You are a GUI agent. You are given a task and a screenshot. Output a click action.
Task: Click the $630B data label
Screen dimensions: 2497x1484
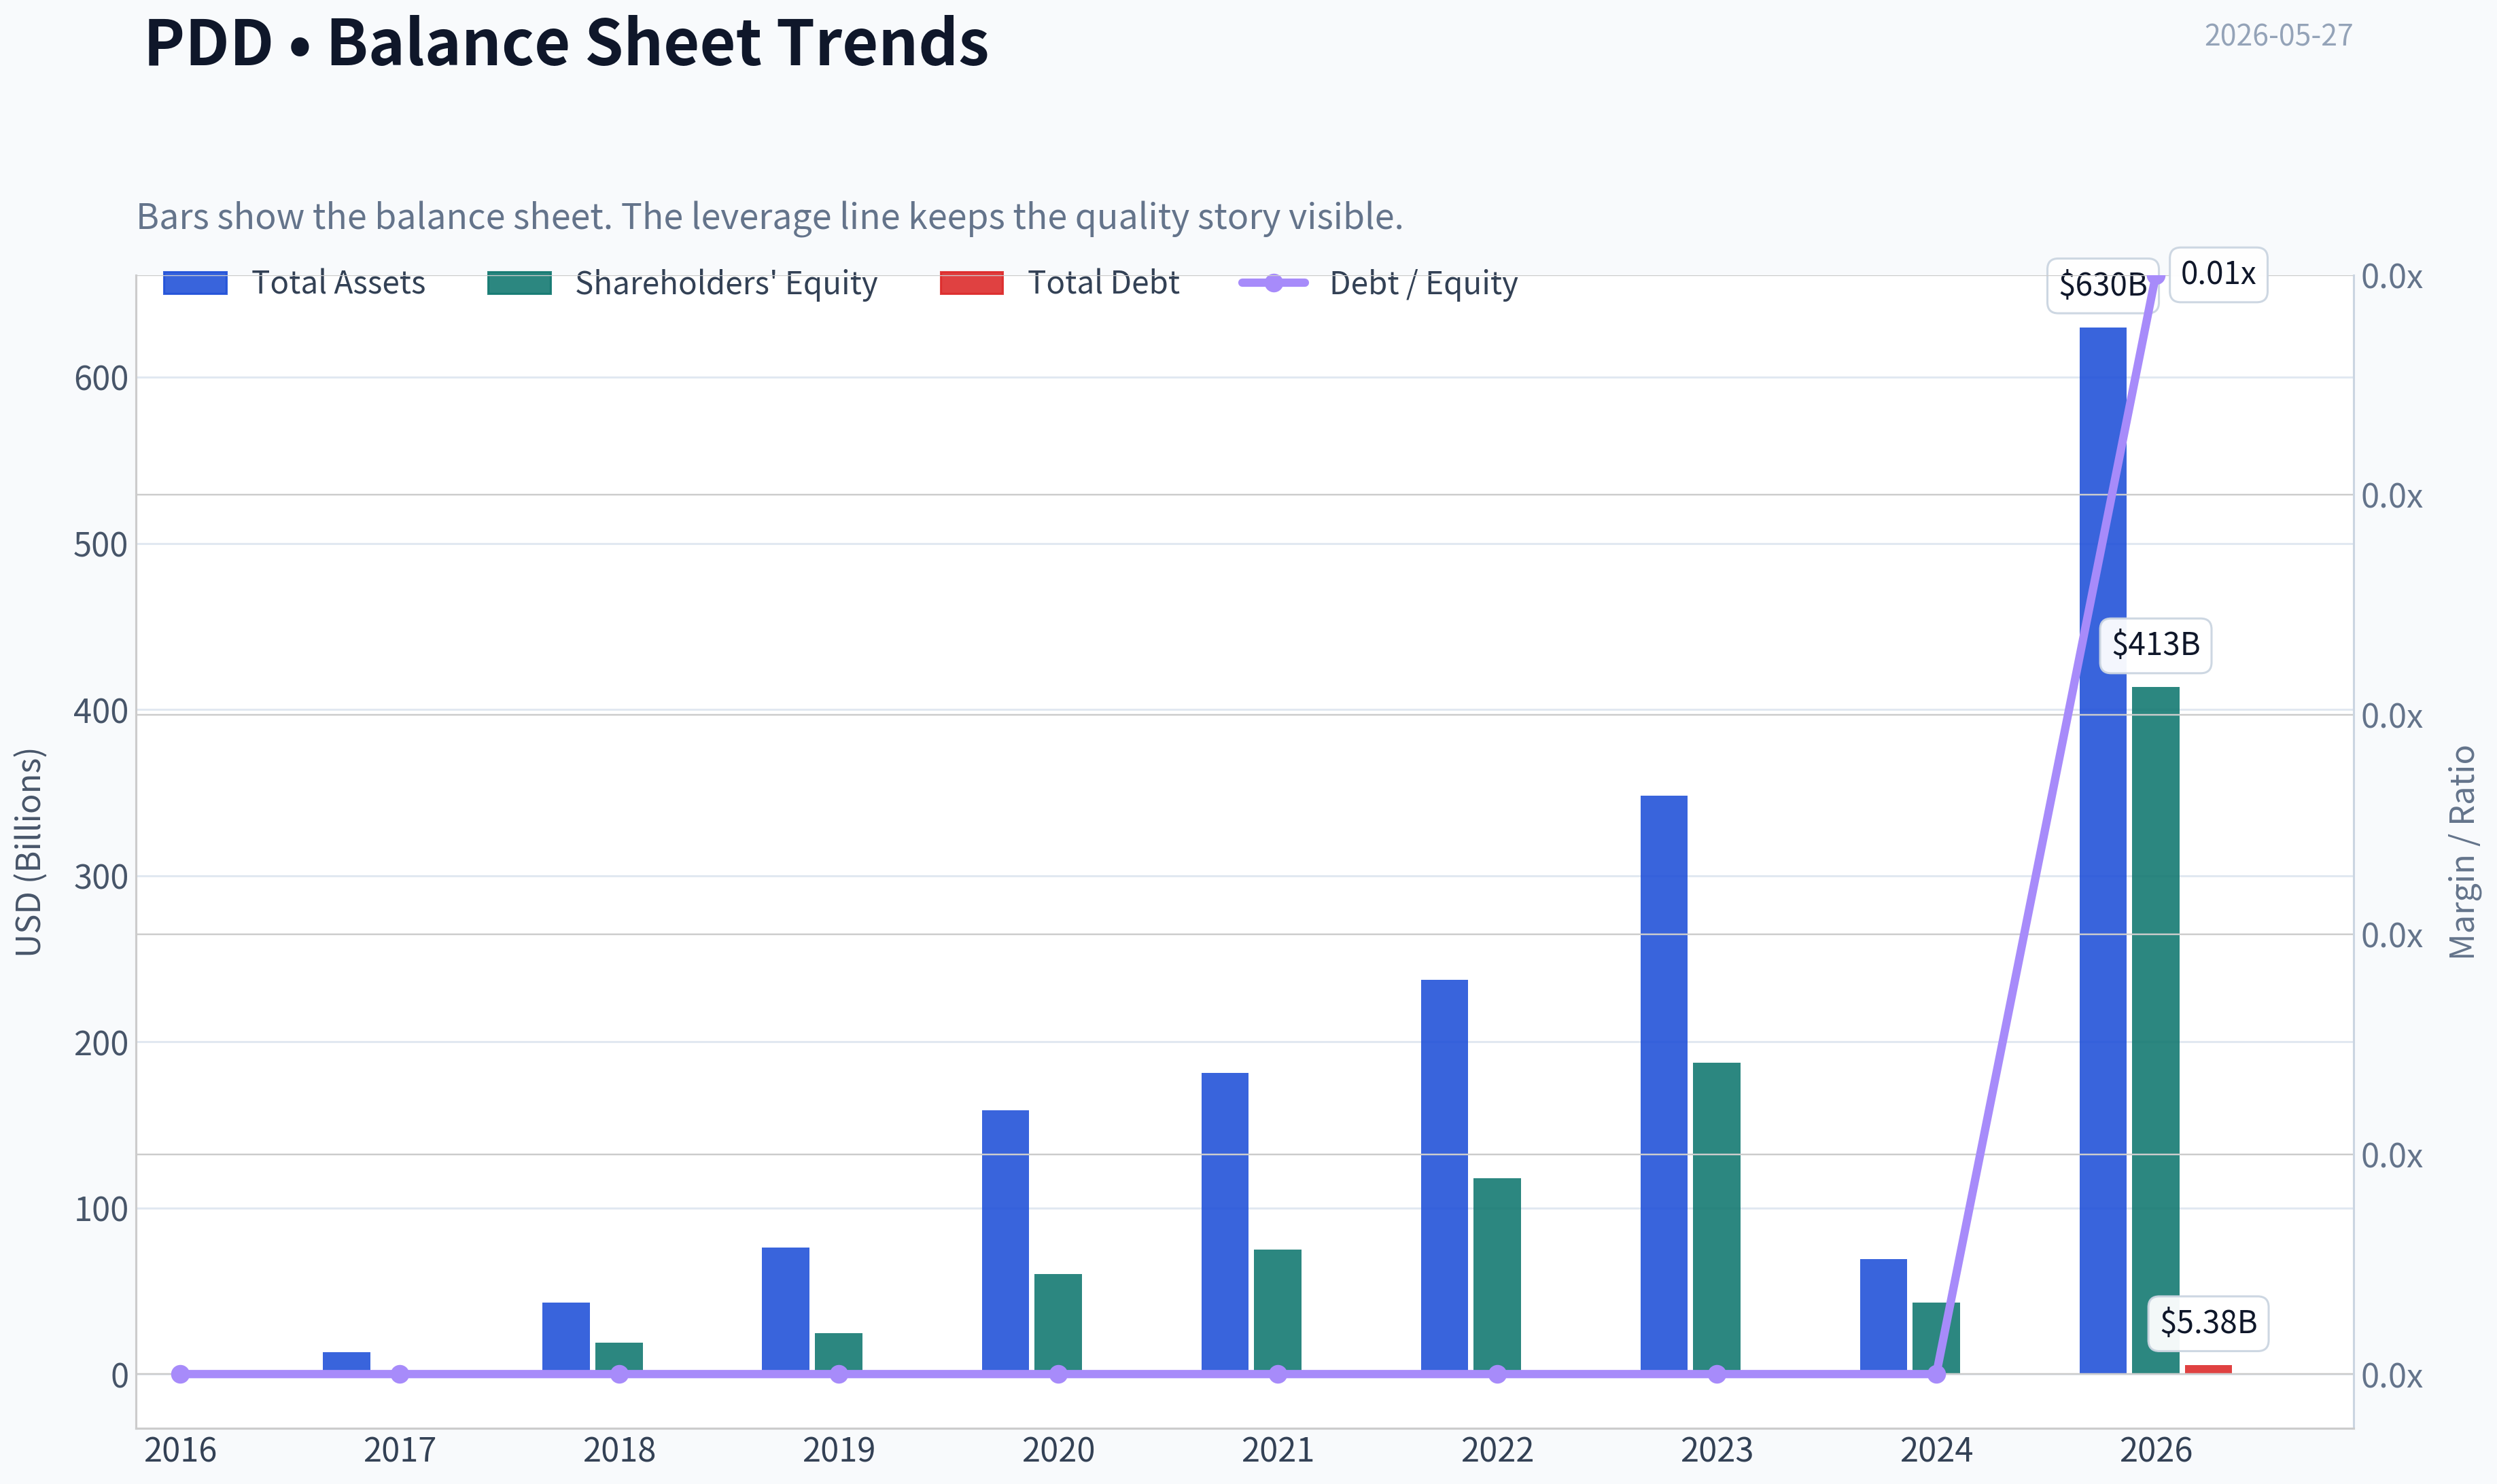coord(2102,285)
